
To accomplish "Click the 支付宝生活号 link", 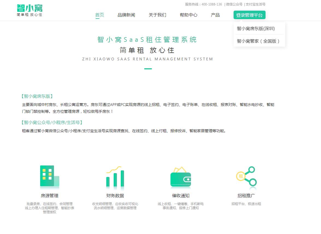I will [x=255, y=4].
